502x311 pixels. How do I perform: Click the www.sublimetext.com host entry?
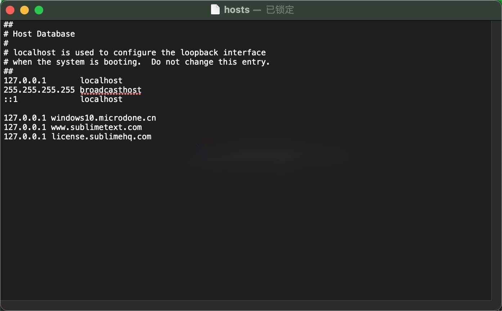point(97,127)
